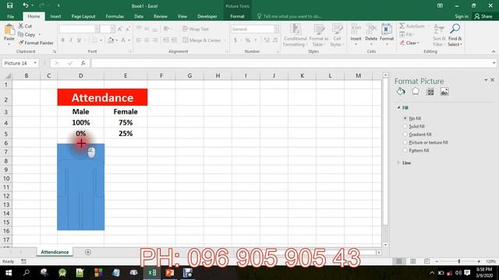The image size is (499, 280).
Task: Switch to Excel in the taskbar
Action: 152,273
